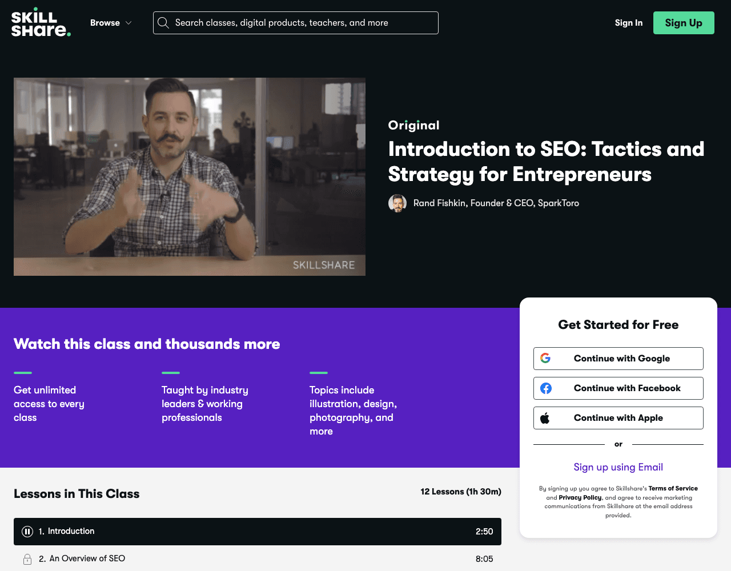This screenshot has width=731, height=571.
Task: Open the Browse dropdown menu
Action: [111, 23]
